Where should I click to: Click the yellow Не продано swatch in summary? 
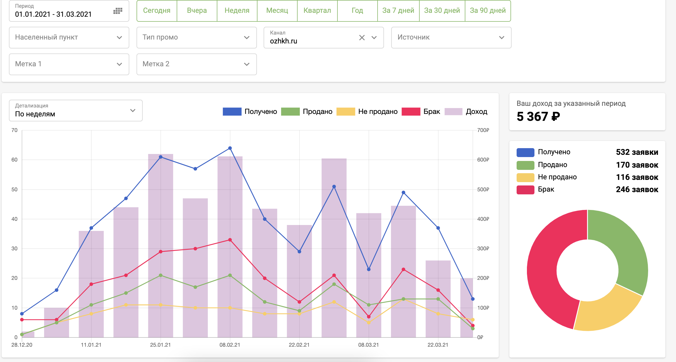(525, 177)
